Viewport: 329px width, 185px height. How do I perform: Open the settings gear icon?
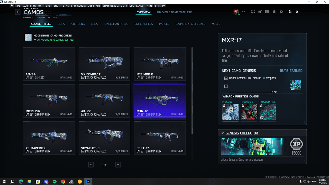pos(281,12)
